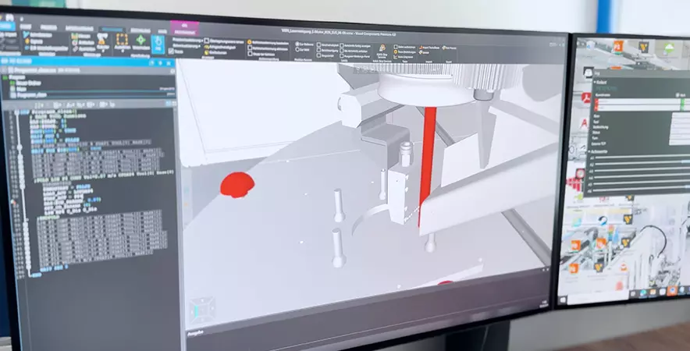The height and width of the screenshot is (351, 690).
Task: Open the blue File tab at far left
Action: click(8, 26)
